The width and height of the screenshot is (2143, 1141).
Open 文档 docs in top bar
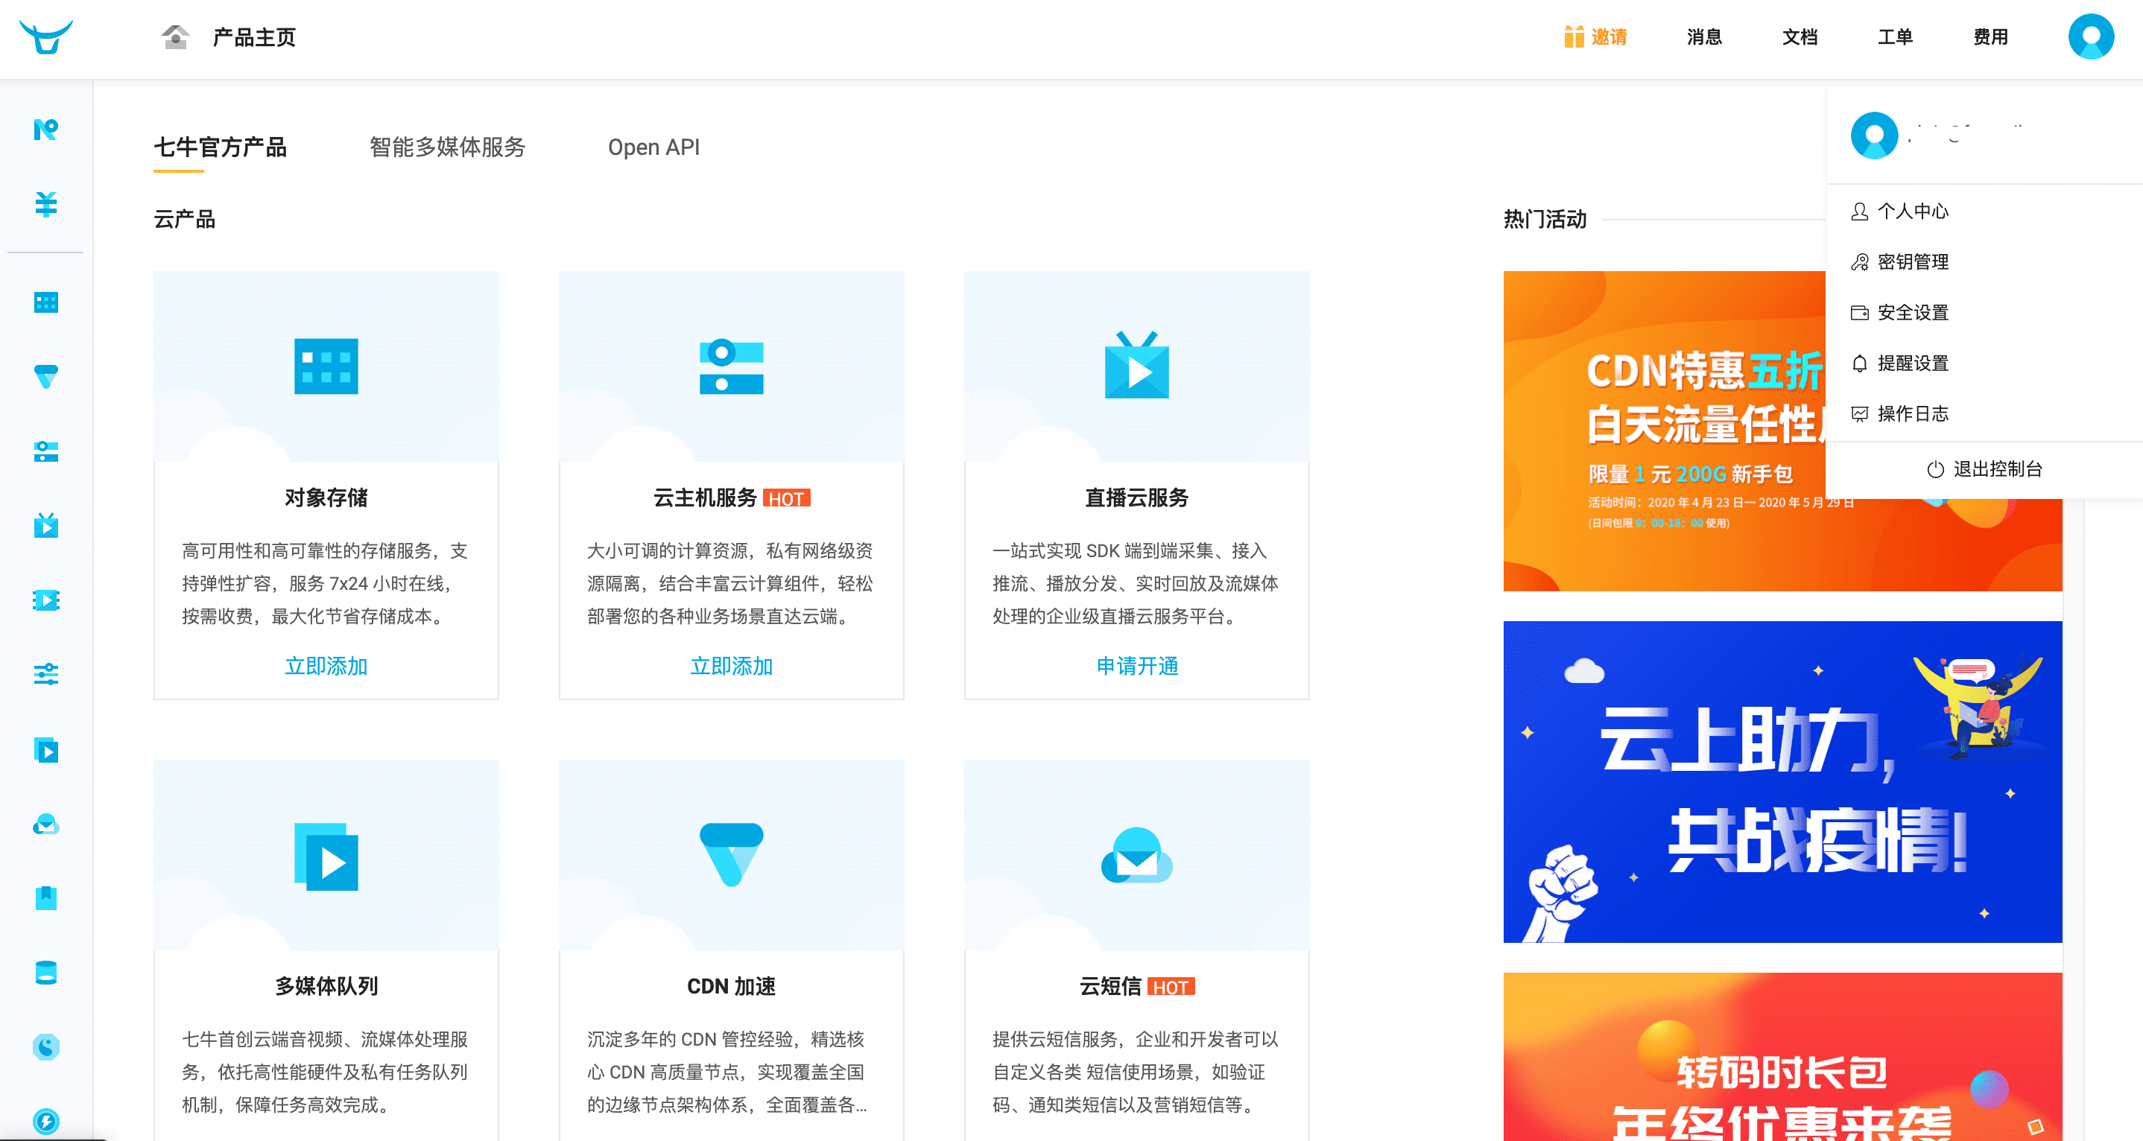(1800, 36)
